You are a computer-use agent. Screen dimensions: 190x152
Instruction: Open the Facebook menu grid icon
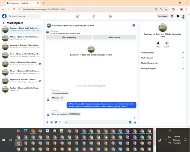tap(172, 16)
